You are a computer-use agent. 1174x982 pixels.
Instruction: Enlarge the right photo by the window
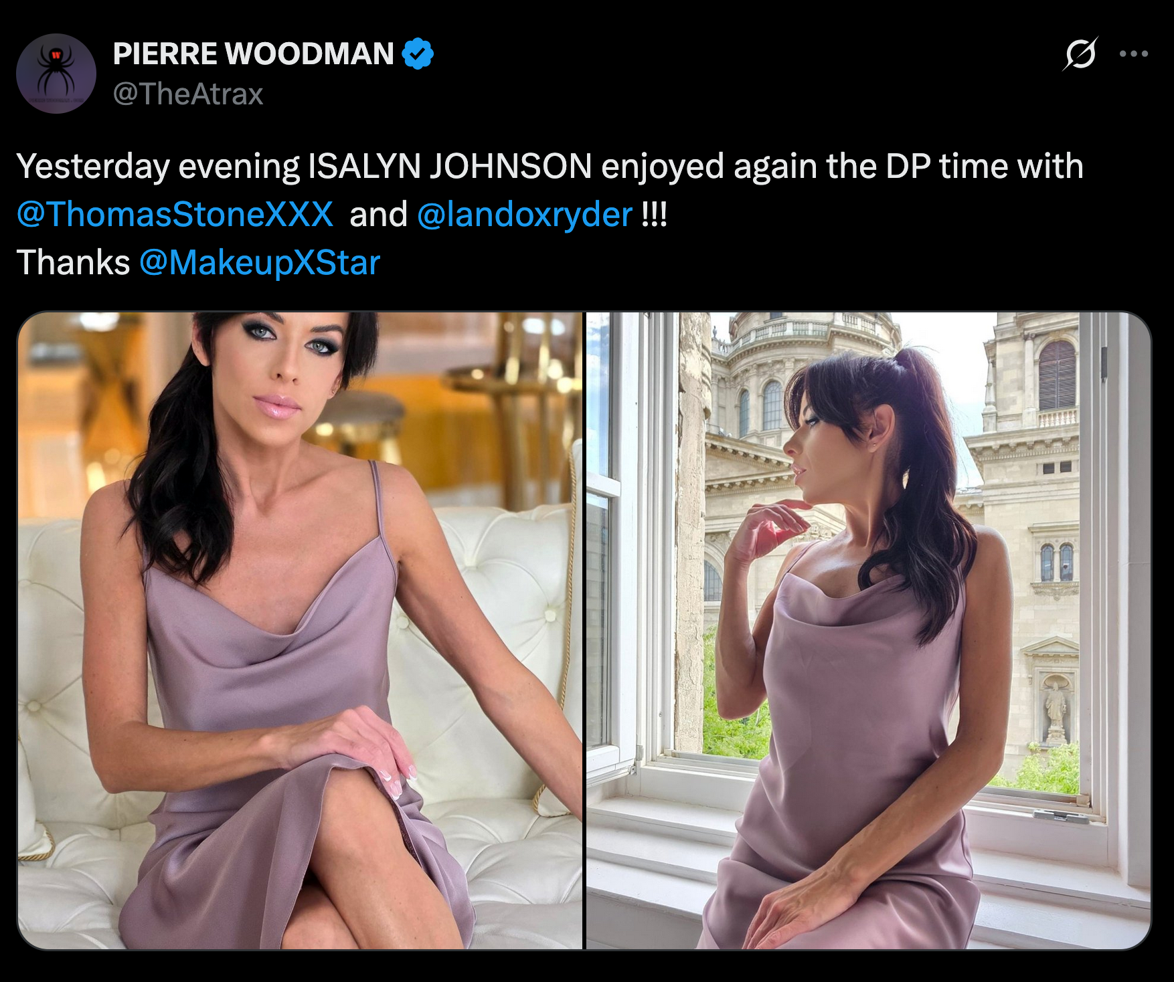869,630
